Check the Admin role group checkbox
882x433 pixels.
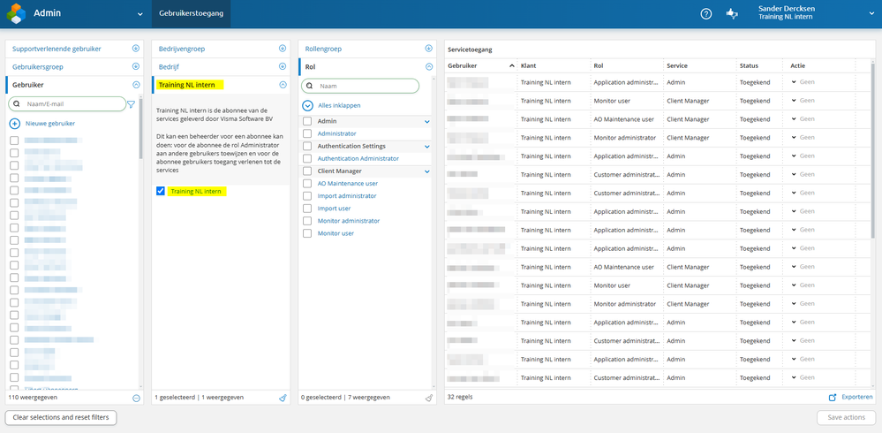tap(307, 121)
